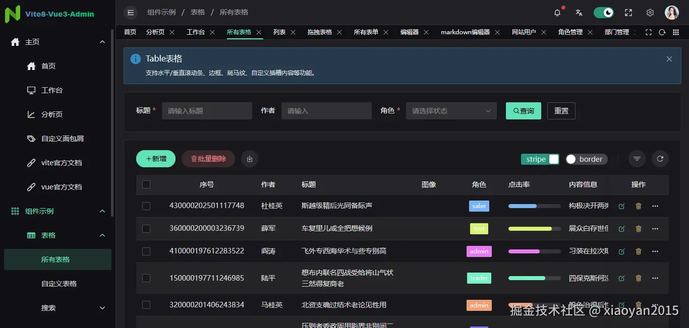The image size is (689, 328).
Task: Expand the 搜索 submenu
Action: tap(58, 308)
